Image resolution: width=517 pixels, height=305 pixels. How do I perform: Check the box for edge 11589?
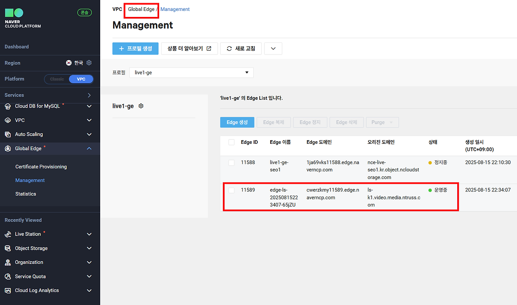point(231,190)
